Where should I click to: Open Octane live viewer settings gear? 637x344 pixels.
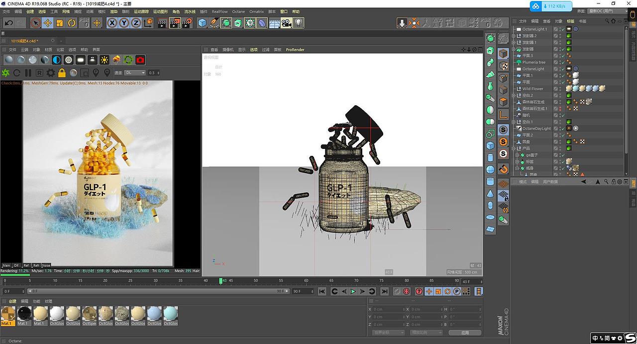point(51,73)
